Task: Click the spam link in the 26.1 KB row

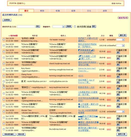Action: (x=109, y=88)
